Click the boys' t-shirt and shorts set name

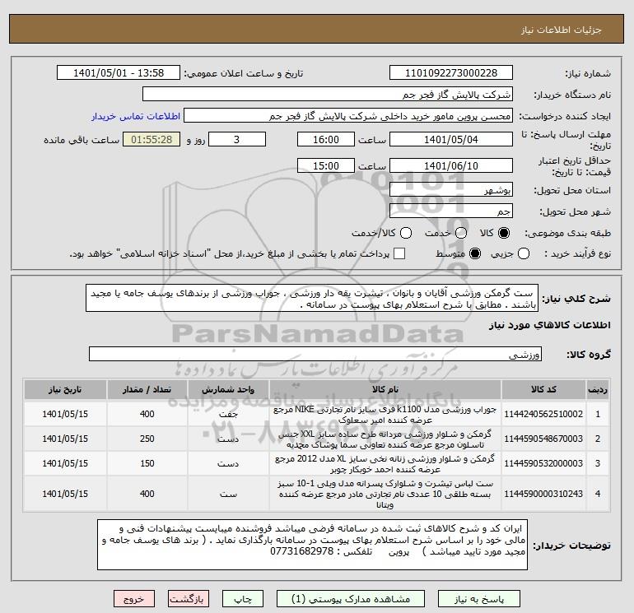[x=385, y=495]
